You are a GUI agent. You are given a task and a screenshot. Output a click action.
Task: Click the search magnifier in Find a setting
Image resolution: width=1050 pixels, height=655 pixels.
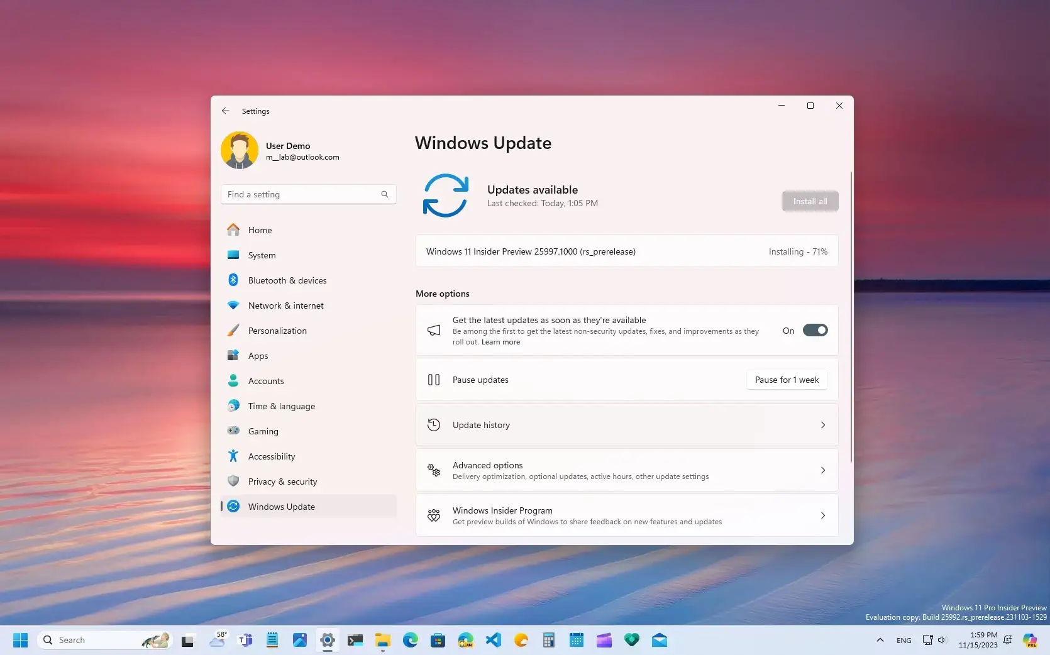(385, 194)
